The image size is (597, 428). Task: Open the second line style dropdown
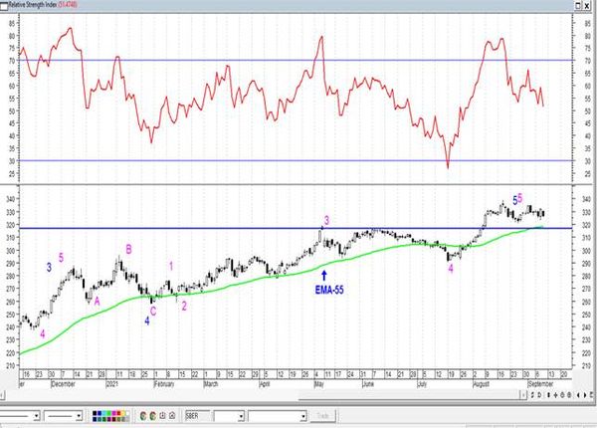click(79, 416)
